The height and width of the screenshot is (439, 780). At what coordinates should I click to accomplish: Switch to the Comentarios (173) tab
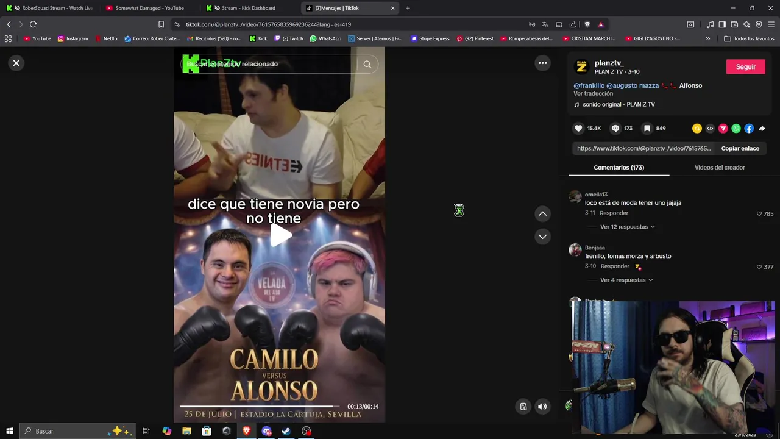619,167
